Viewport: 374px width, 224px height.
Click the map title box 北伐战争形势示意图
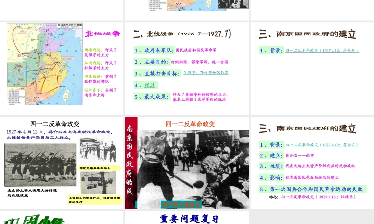[x=70, y=25]
